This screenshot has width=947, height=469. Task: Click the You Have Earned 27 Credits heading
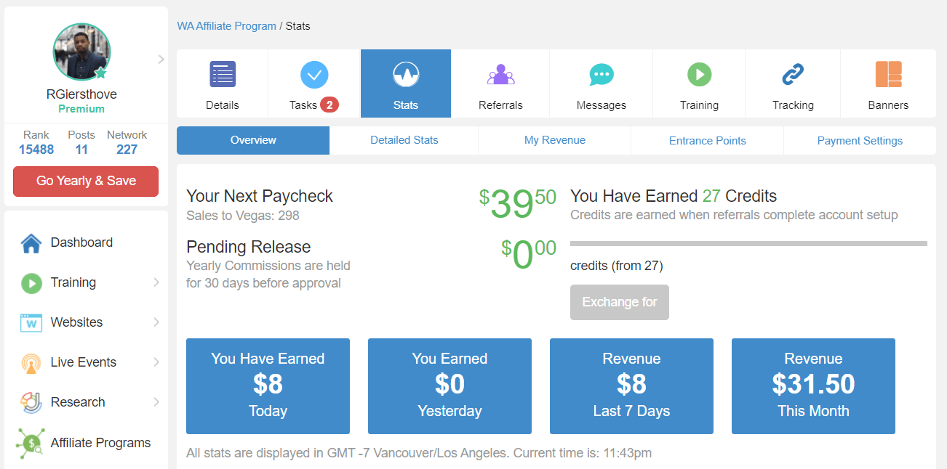(674, 196)
